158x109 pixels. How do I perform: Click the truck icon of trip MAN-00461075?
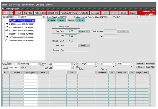7,30
